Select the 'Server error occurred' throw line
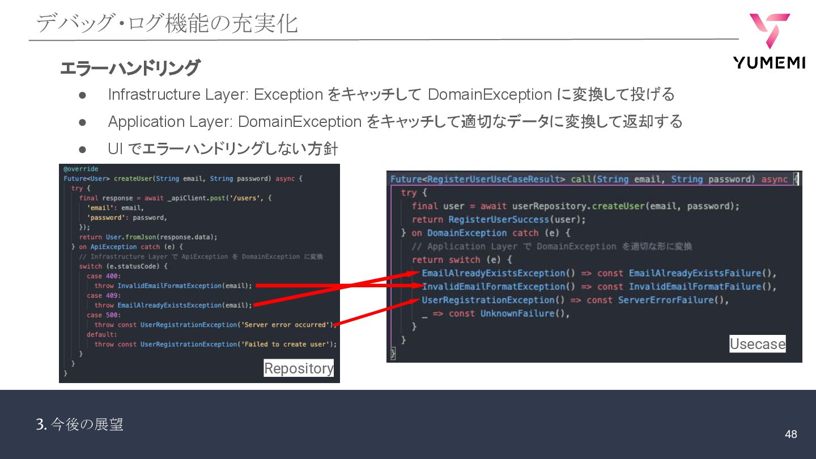Image resolution: width=816 pixels, height=459 pixels. click(215, 325)
